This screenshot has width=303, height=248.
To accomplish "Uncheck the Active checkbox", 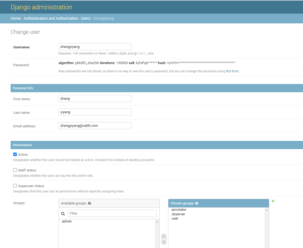I will click(x=15, y=154).
